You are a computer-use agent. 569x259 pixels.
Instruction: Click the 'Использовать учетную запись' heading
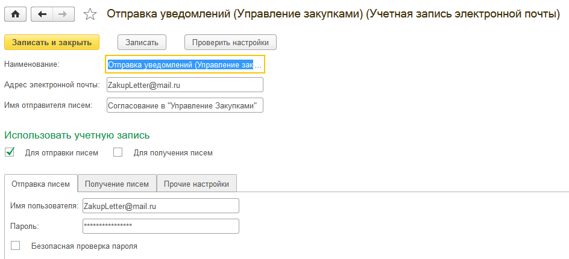coord(77,136)
